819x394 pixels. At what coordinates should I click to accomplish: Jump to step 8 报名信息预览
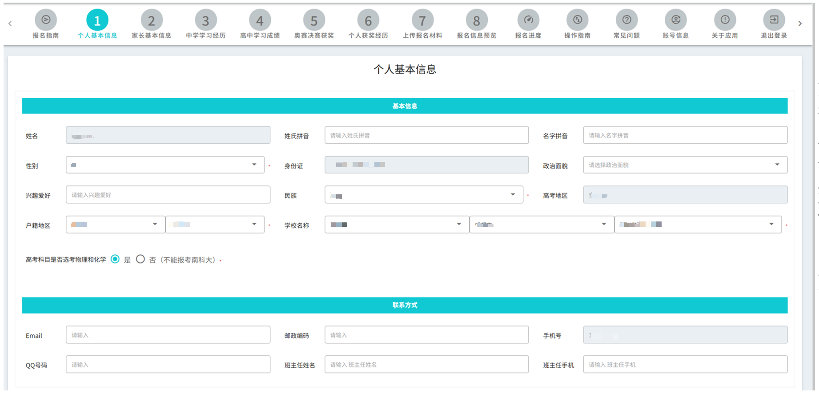pyautogui.click(x=476, y=21)
